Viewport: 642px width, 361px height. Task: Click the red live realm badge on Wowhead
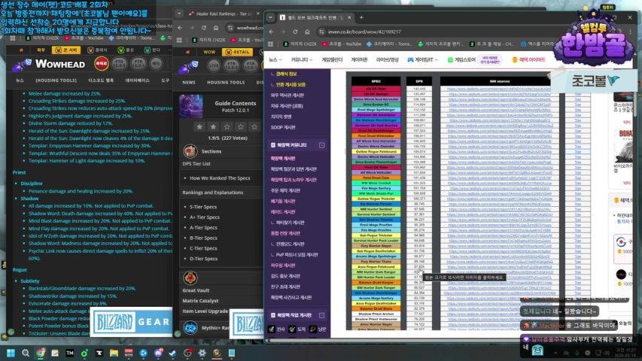tap(101, 64)
